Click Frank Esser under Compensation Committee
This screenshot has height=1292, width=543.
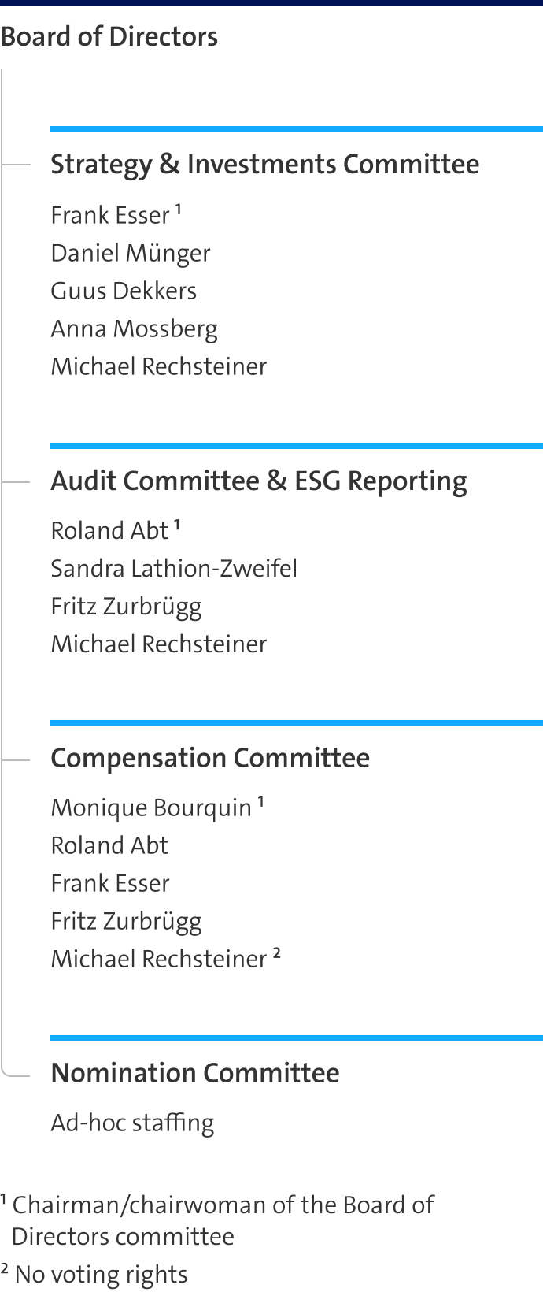point(110,883)
